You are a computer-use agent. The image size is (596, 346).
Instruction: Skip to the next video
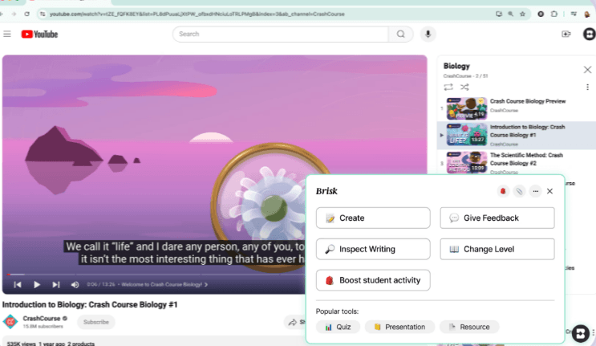coord(56,284)
